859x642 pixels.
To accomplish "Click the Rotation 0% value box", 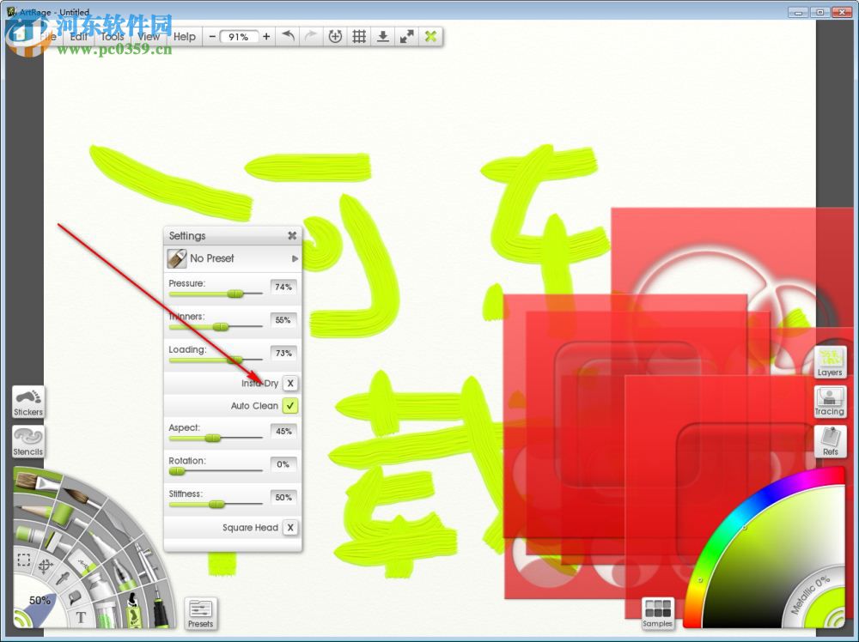I will pos(283,464).
